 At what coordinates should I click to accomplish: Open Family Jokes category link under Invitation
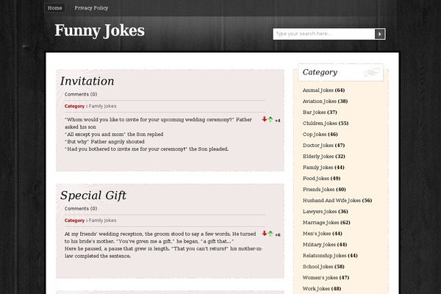pyautogui.click(x=102, y=106)
